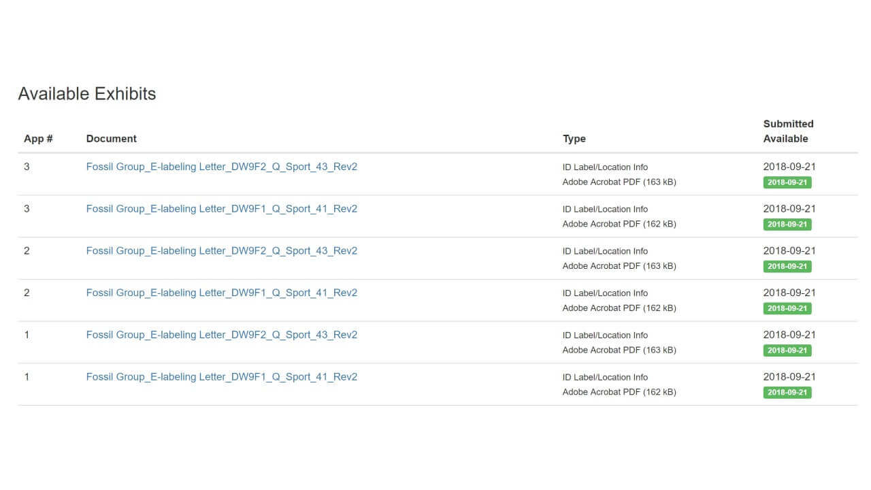
Task: Open DW9F1_Q_Sport_41 letter for App 1
Action: [x=221, y=377]
